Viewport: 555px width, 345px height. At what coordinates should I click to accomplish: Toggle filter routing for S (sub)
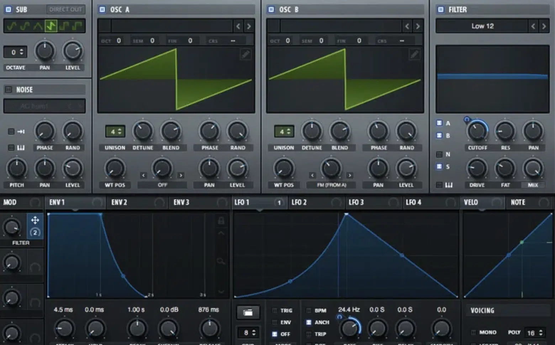tap(439, 166)
